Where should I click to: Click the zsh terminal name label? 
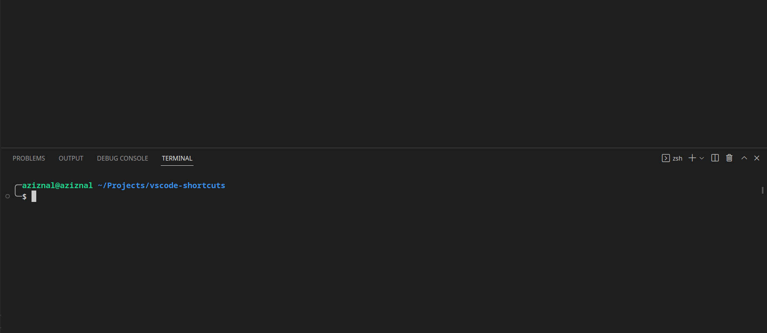point(678,158)
